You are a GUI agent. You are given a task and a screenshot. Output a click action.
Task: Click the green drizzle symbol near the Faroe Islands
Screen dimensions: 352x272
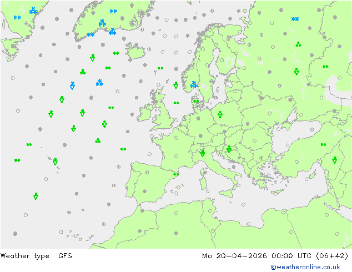click(160, 68)
